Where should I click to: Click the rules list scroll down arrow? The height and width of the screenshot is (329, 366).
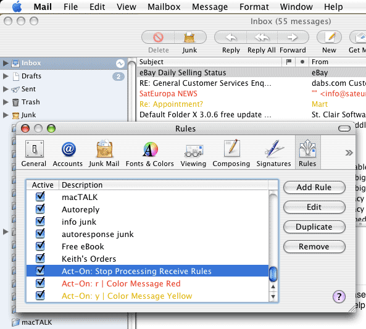point(273,296)
